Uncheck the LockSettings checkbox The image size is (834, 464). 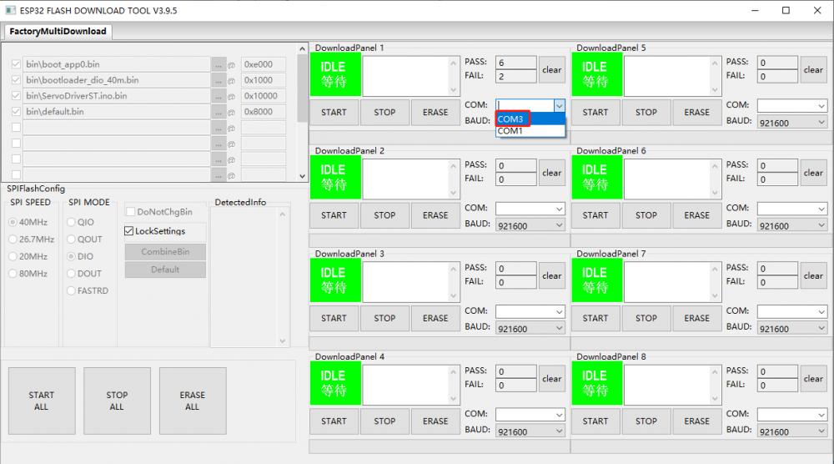click(129, 231)
